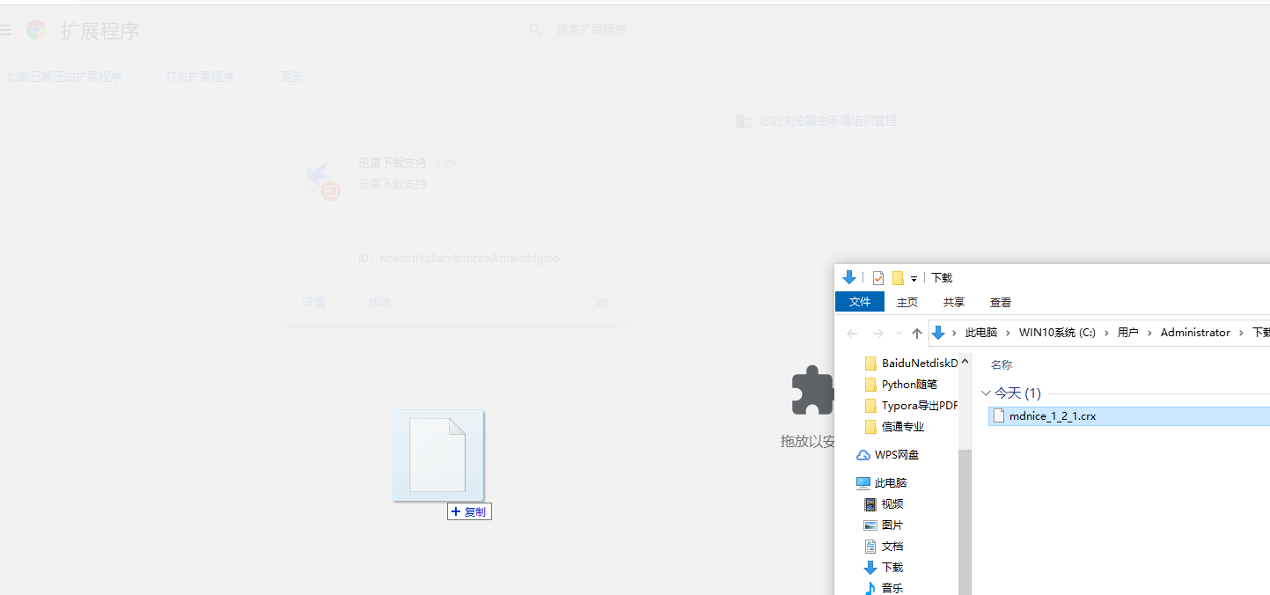Click the 名称 column header
The height and width of the screenshot is (595, 1270).
[1002, 364]
